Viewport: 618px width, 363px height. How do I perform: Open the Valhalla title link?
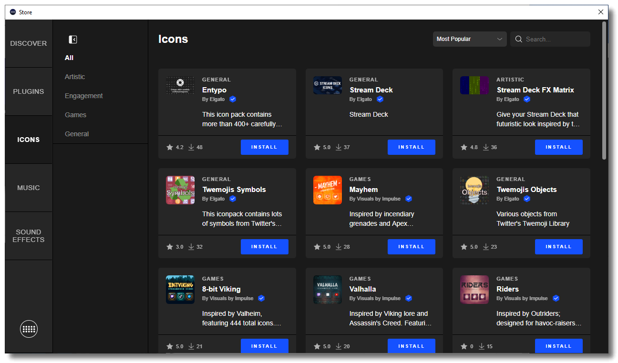(x=362, y=289)
